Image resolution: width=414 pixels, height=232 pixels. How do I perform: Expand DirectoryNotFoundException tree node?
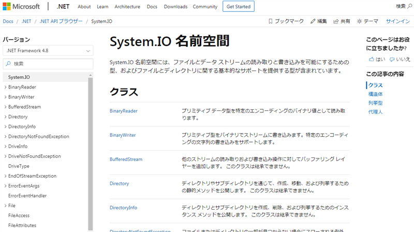point(5,136)
